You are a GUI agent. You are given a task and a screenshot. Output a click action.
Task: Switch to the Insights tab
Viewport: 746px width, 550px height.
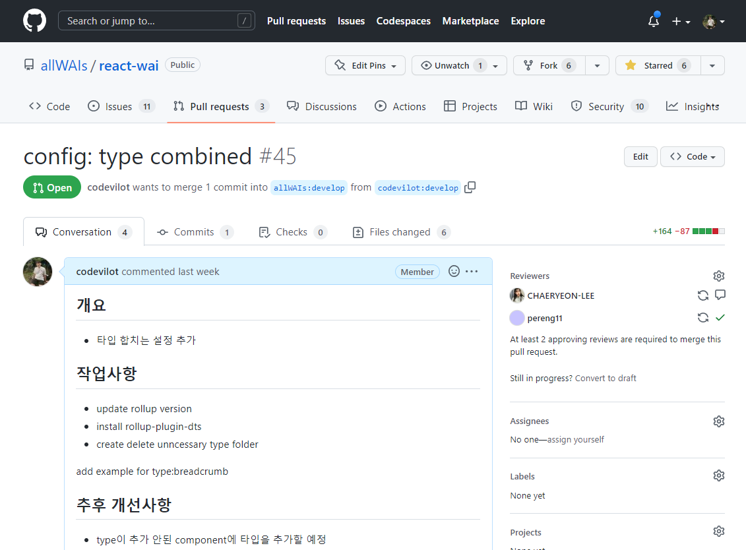693,107
